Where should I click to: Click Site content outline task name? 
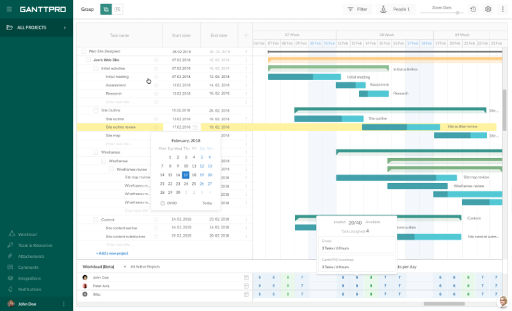122,228
